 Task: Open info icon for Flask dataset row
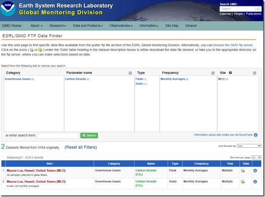255,170
